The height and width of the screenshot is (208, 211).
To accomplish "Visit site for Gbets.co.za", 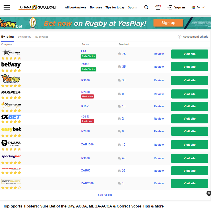I will pyautogui.click(x=190, y=106).
